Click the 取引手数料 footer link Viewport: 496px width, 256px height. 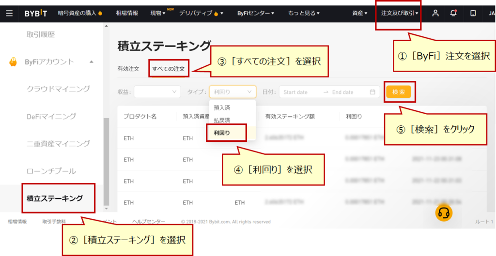pos(54,222)
